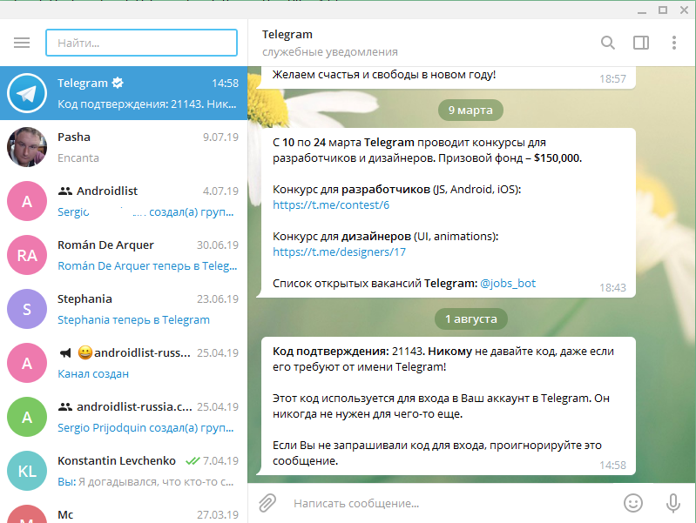Attach a file with the paperclip icon

(x=267, y=503)
